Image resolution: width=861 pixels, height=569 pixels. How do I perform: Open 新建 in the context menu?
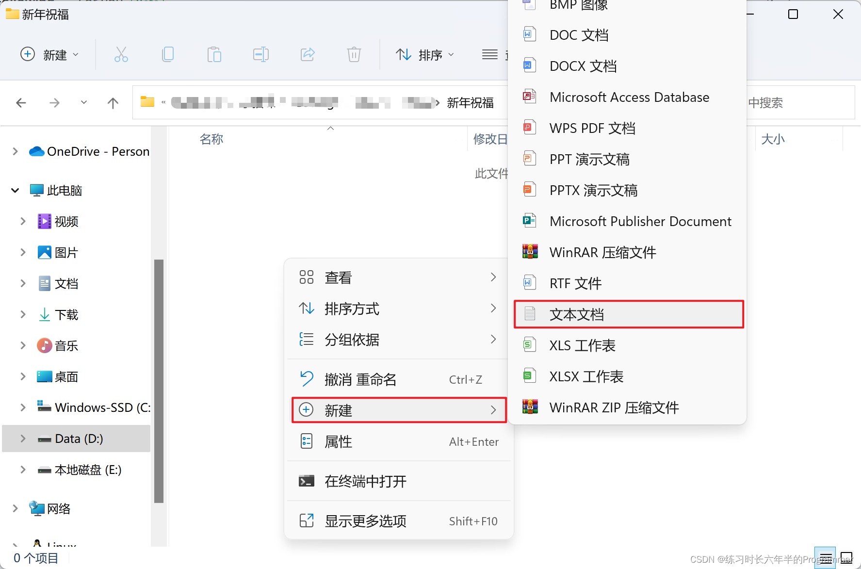[399, 410]
